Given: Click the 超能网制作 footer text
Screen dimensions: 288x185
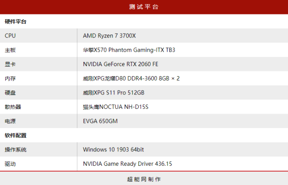Looking at the screenshot, I should 144,179.
